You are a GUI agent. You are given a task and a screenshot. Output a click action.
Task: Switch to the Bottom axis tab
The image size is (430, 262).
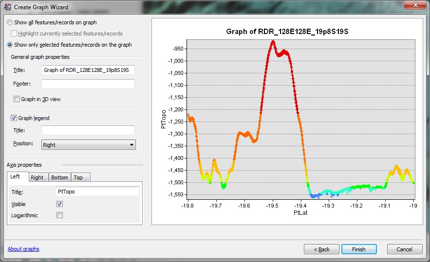coord(59,177)
